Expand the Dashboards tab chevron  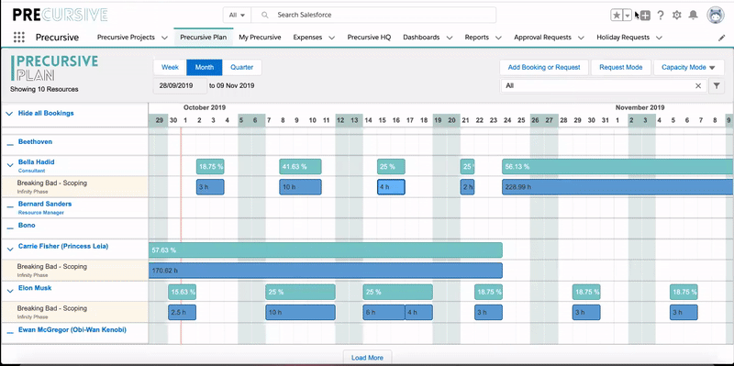coord(450,38)
